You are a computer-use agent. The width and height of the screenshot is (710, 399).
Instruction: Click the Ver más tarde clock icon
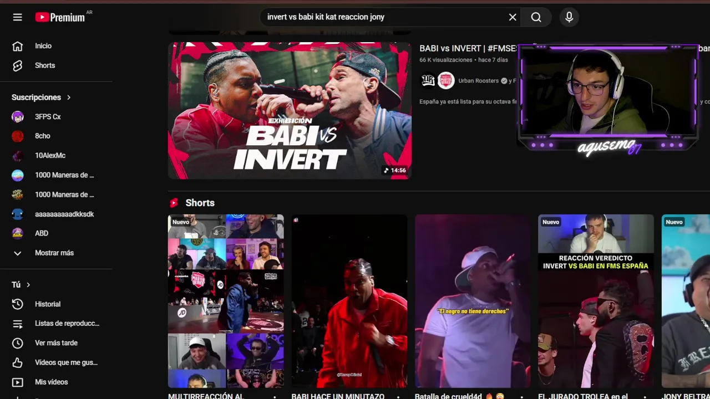(18, 343)
